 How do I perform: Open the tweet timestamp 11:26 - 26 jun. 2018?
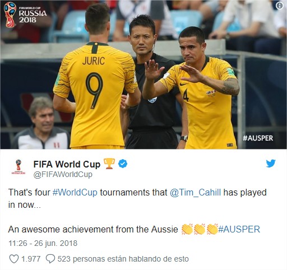pyautogui.click(x=43, y=243)
